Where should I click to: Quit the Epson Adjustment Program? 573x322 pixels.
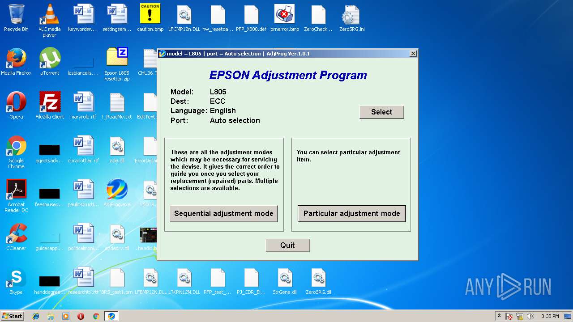[287, 245]
